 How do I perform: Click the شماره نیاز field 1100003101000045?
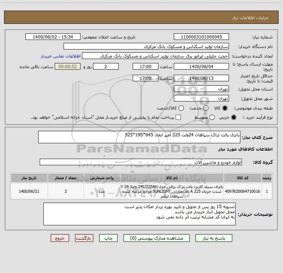201,37
